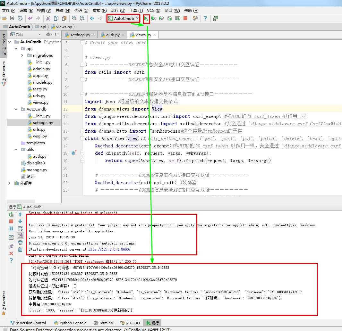Click the manage.py task icon in toolbar
The height and width of the screenshot is (331, 342).
click(x=215, y=19)
